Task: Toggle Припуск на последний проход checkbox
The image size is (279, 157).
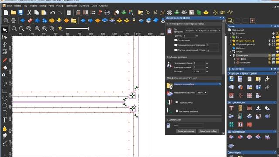Action: click(x=175, y=50)
